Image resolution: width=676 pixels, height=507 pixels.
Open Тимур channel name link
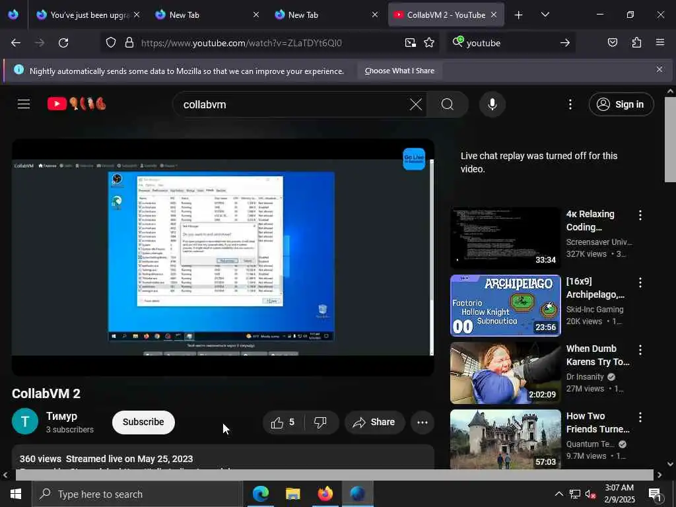click(x=61, y=416)
